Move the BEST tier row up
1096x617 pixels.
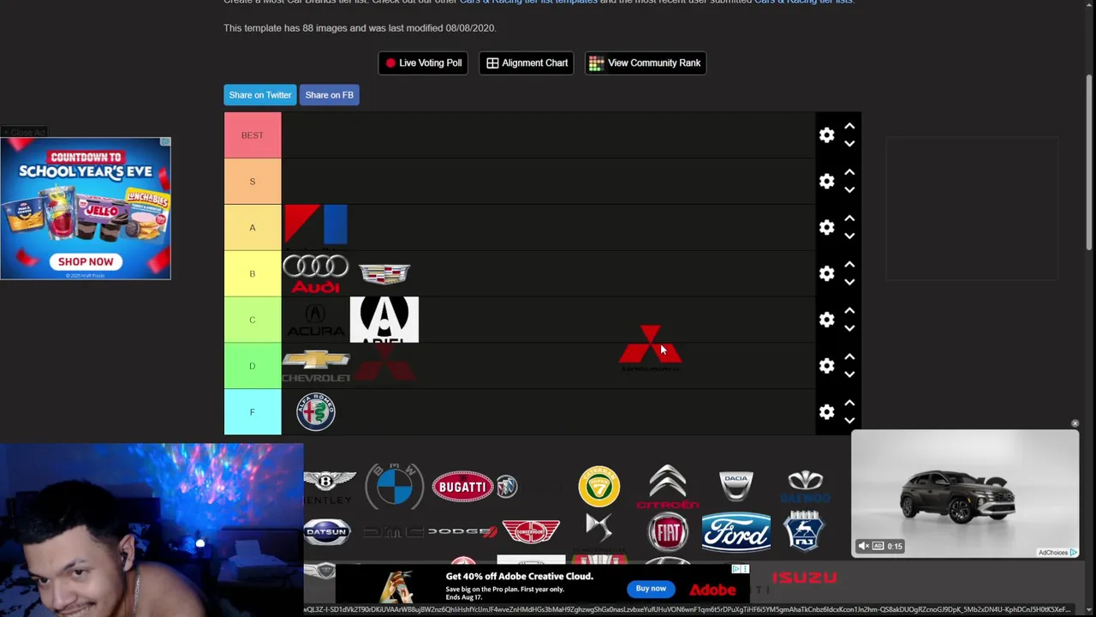coord(849,127)
